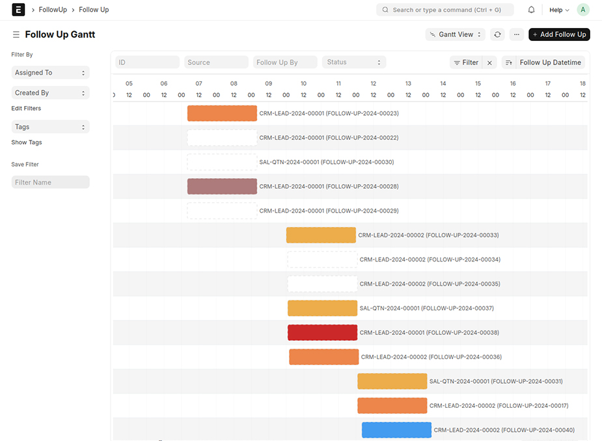
Task: Click the Show Tags link
Action: click(26, 142)
